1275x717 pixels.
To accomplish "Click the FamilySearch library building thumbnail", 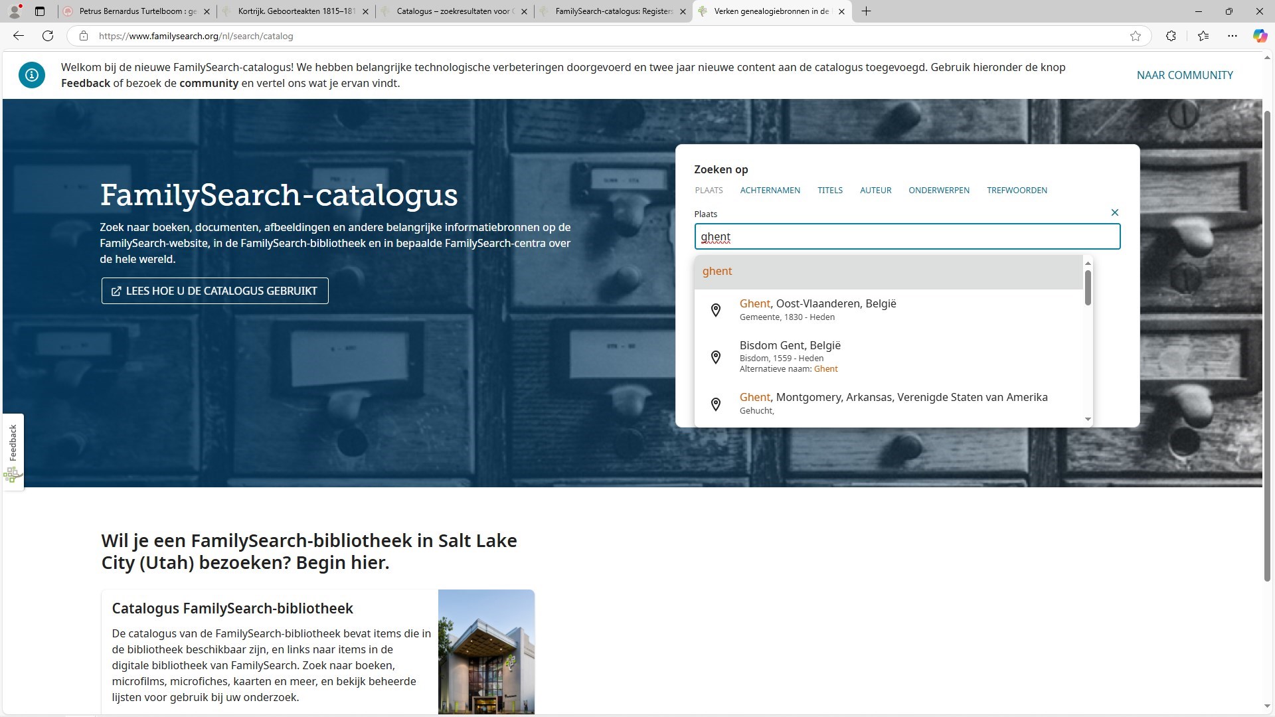I will click(486, 652).
